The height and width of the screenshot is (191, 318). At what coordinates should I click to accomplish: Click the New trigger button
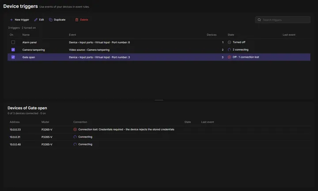tap(19, 20)
